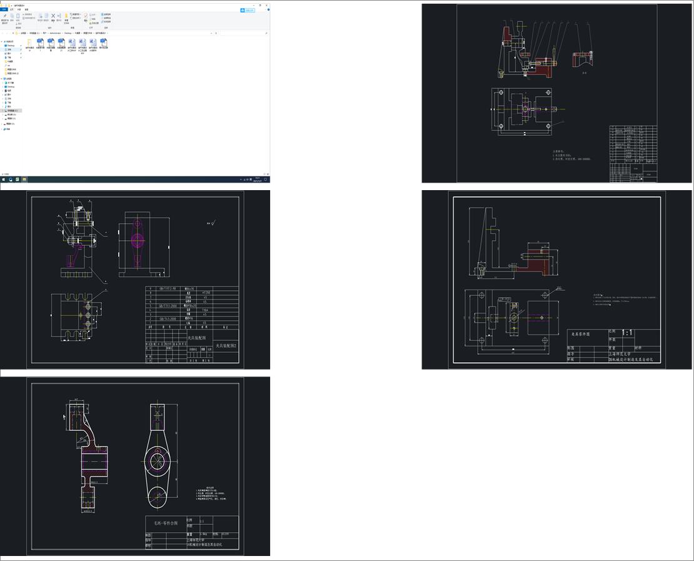
Task: Click the New folder icon in the ribbon
Action: pos(66,16)
